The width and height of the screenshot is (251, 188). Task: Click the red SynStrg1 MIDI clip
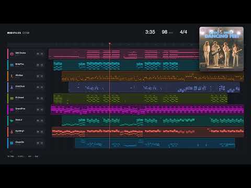click(148, 132)
